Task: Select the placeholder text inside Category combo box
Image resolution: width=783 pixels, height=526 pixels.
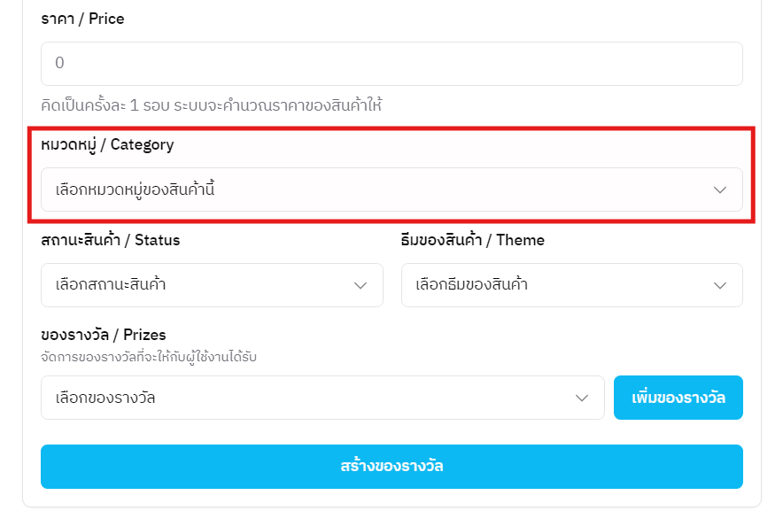Action: pyautogui.click(x=135, y=190)
